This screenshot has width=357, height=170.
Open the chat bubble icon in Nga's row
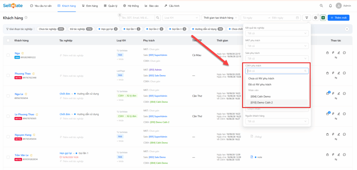pyautogui.click(x=344, y=53)
